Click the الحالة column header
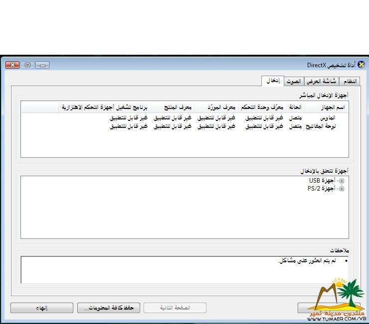Screen dimensions: 369x324 pos(295,108)
